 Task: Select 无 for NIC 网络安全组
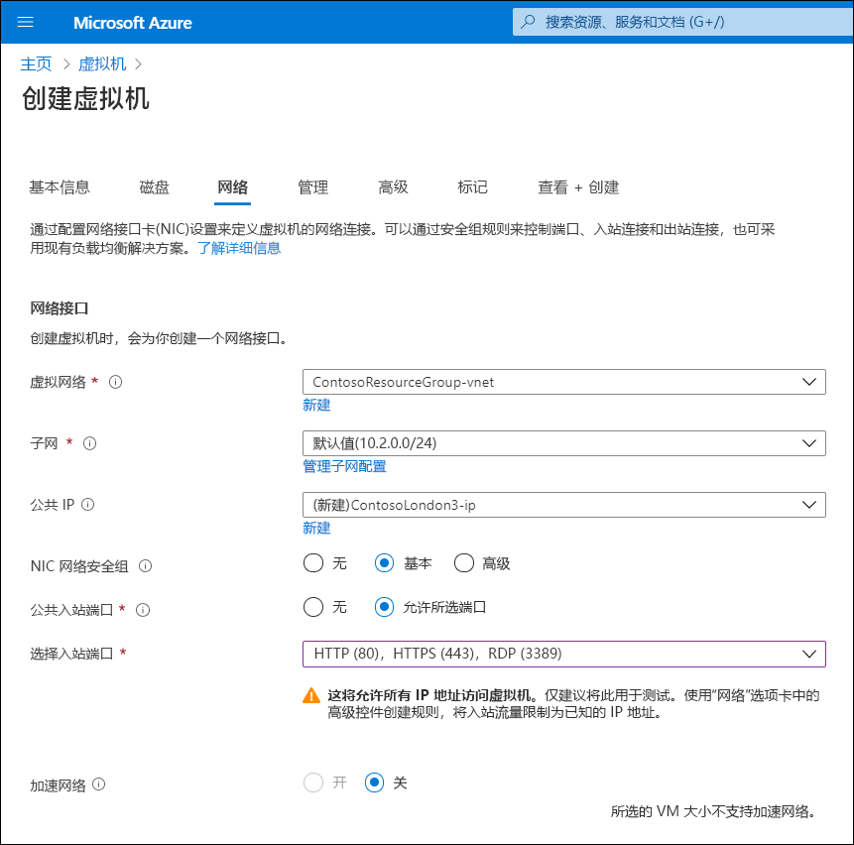312,562
